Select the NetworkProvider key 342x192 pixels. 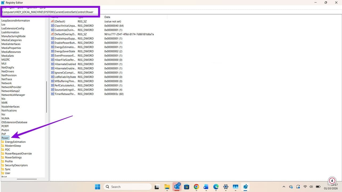pos(11,87)
